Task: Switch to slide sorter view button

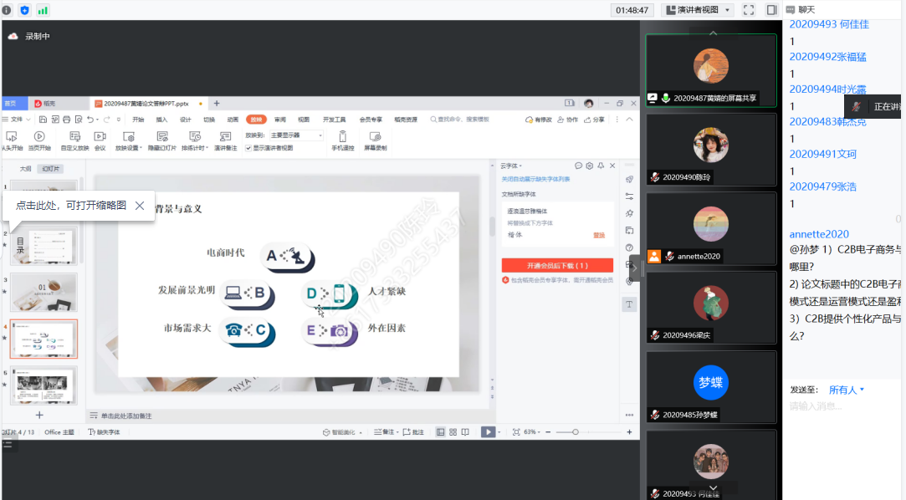Action: [x=453, y=432]
